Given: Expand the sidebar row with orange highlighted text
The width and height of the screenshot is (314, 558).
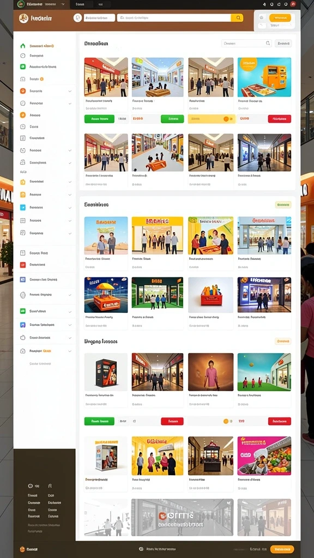Looking at the screenshot, I should click(70, 351).
